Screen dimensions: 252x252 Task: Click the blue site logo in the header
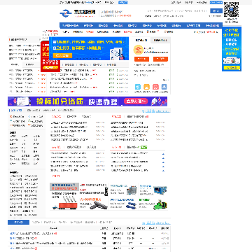(66, 13)
